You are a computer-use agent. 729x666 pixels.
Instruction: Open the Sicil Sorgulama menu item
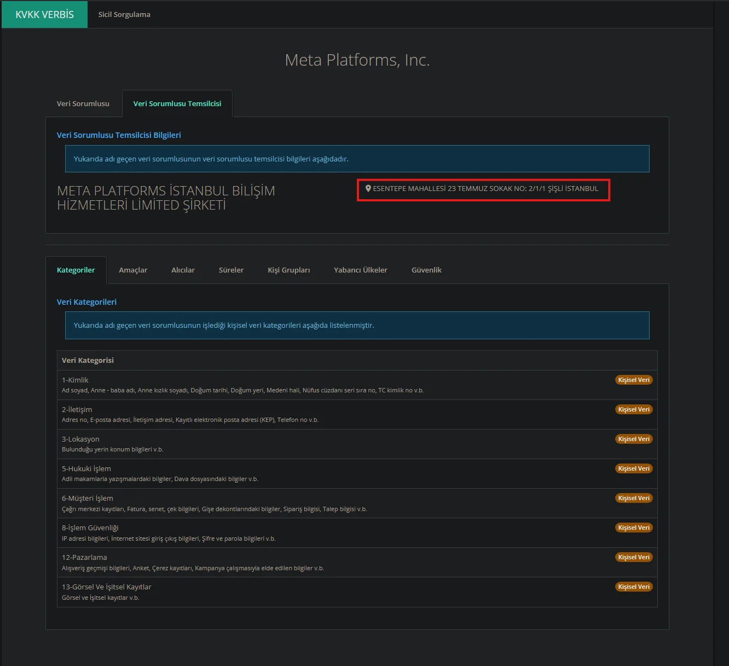[x=124, y=14]
